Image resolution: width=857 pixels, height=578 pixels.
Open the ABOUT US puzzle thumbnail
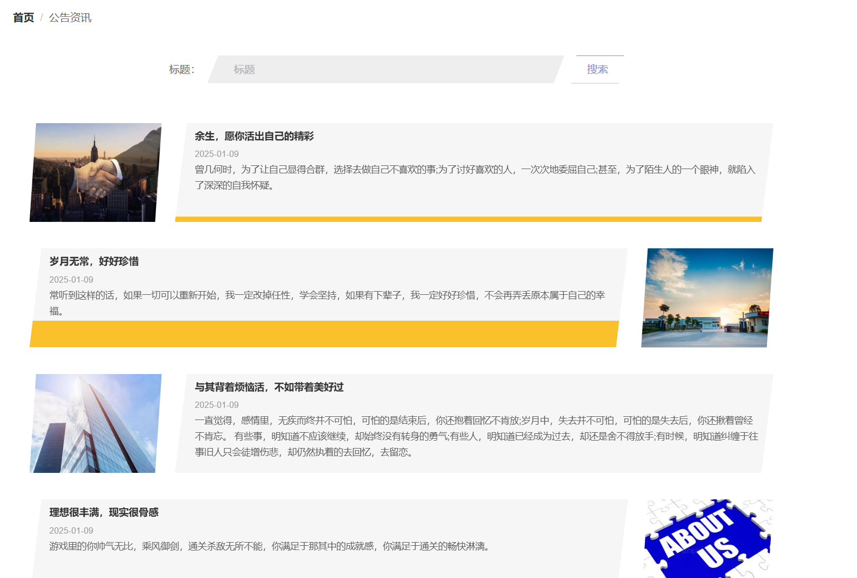point(707,539)
